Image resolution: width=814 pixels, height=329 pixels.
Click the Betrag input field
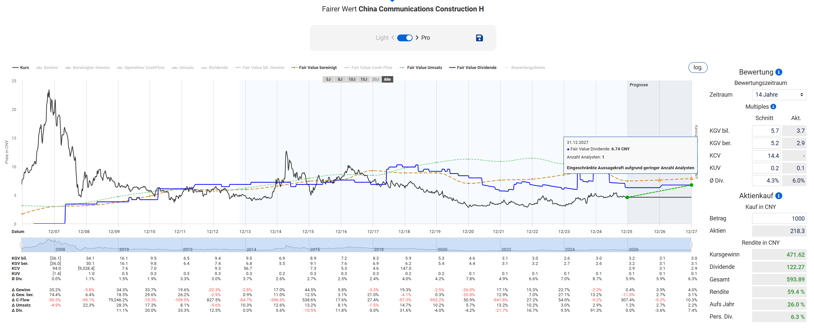coord(779,219)
